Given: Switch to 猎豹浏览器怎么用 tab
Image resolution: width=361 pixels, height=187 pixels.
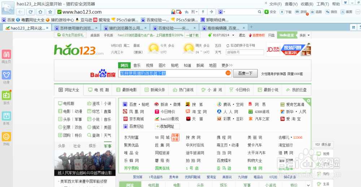Looking at the screenshot, I should (126, 28).
